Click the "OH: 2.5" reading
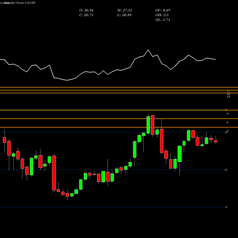The width and height of the screenshot is (238, 238). [x=162, y=15]
